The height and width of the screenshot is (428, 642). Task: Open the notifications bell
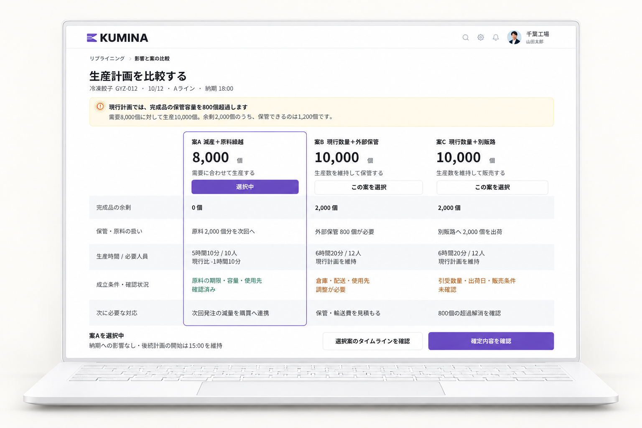click(x=496, y=38)
